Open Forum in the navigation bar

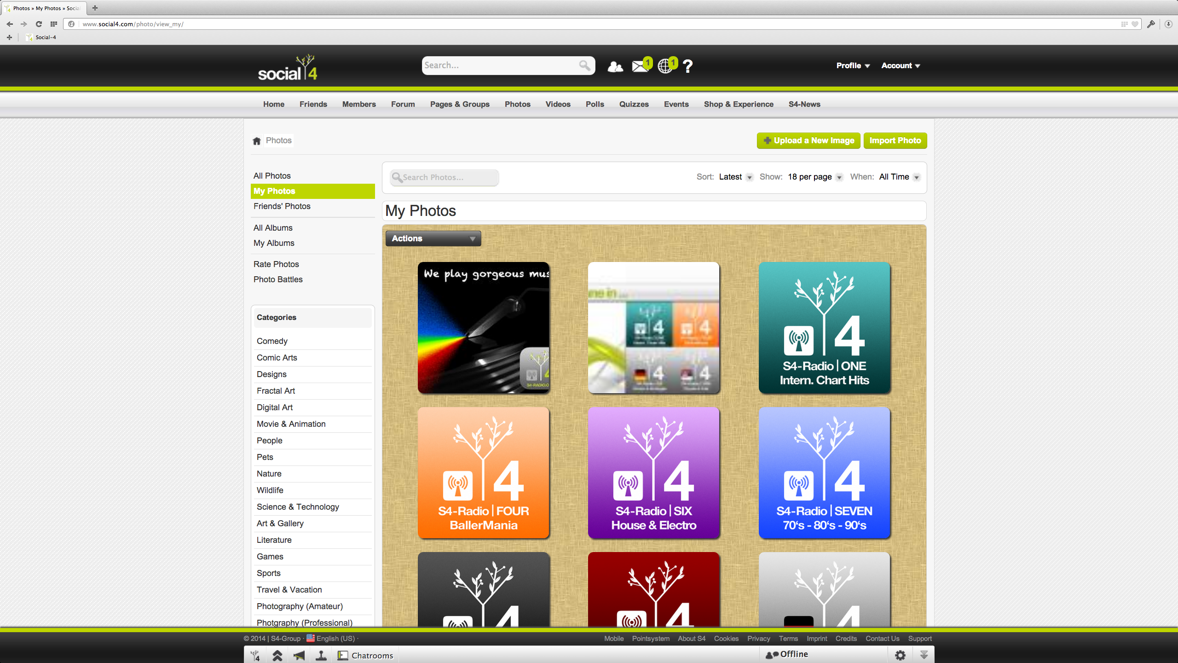click(403, 104)
